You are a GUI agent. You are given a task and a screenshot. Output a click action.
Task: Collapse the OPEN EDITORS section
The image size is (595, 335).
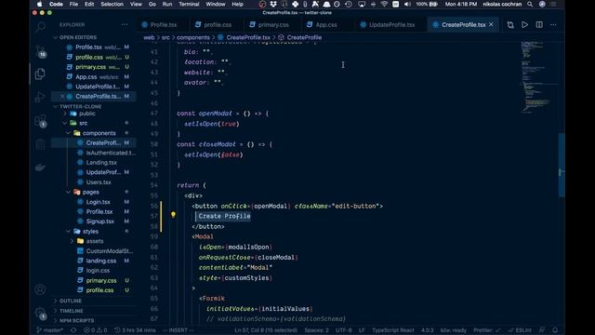click(77, 37)
